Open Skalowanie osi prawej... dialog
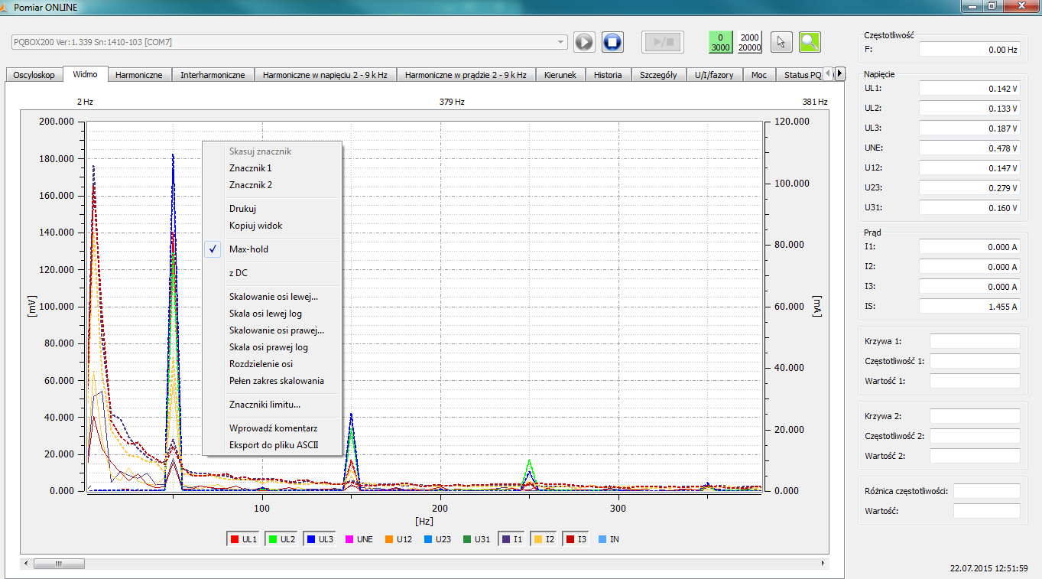Image resolution: width=1042 pixels, height=579 pixels. 272,330
